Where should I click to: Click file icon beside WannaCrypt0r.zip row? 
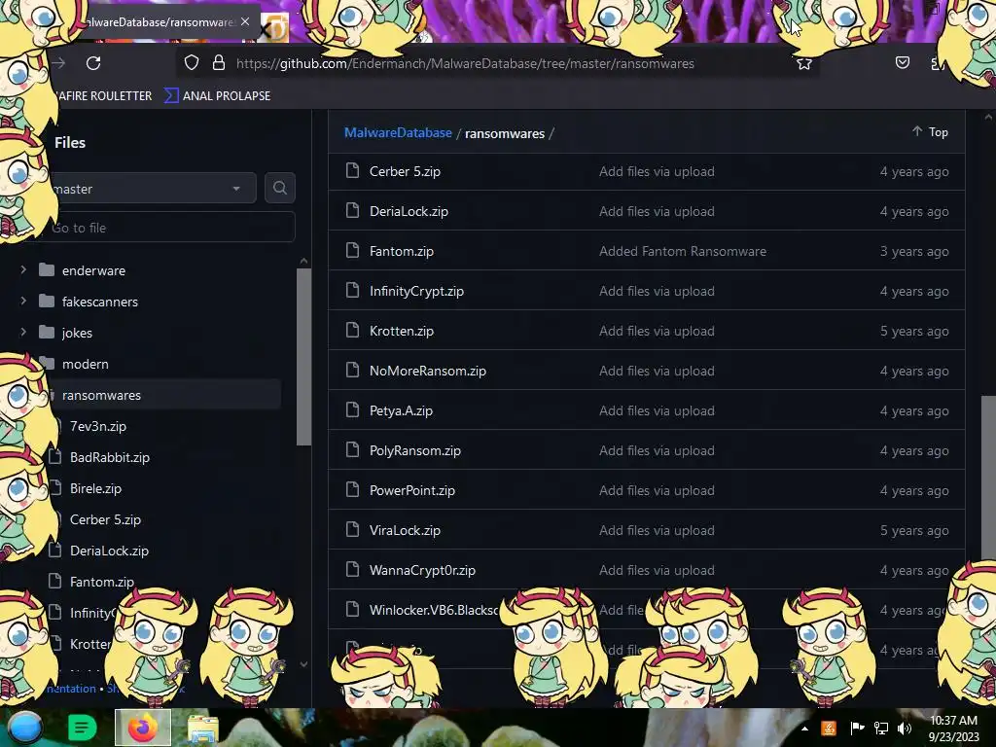[x=352, y=569]
